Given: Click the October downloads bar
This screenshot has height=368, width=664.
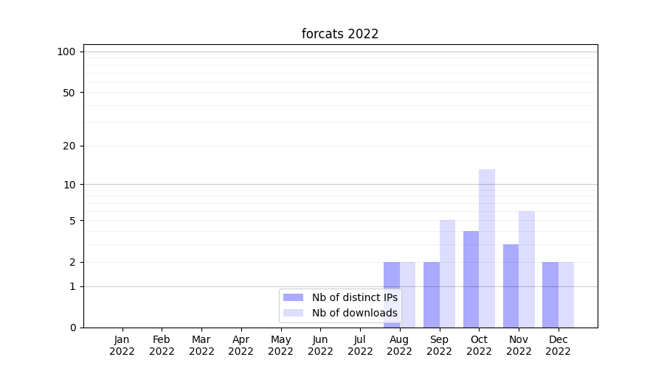Looking at the screenshot, I should point(487,248).
